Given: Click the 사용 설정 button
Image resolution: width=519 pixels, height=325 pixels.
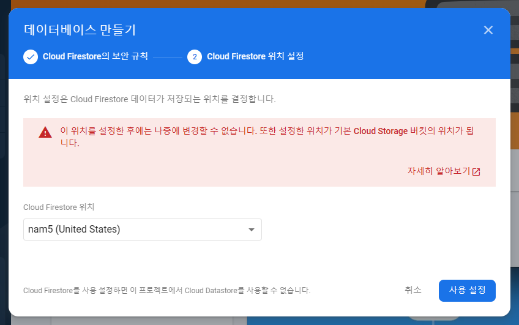Looking at the screenshot, I should 467,291.
